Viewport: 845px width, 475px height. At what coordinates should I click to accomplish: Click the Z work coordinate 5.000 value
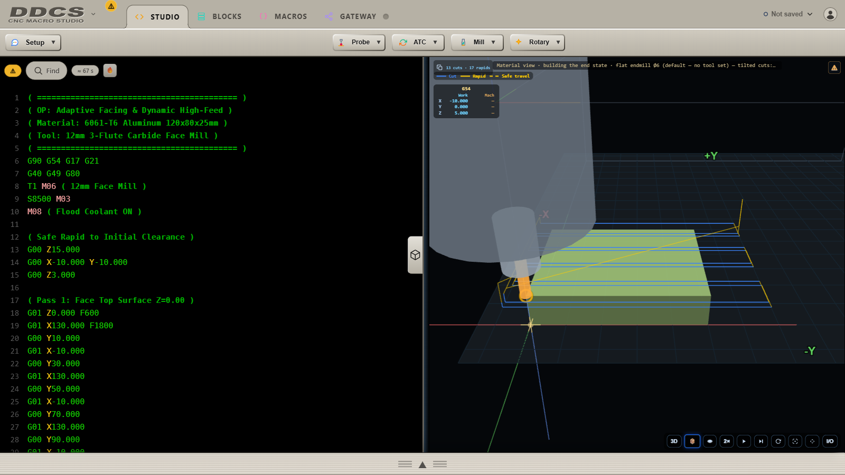461,113
